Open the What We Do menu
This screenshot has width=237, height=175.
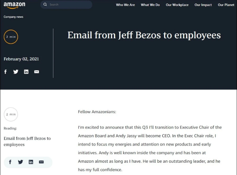point(150,5)
